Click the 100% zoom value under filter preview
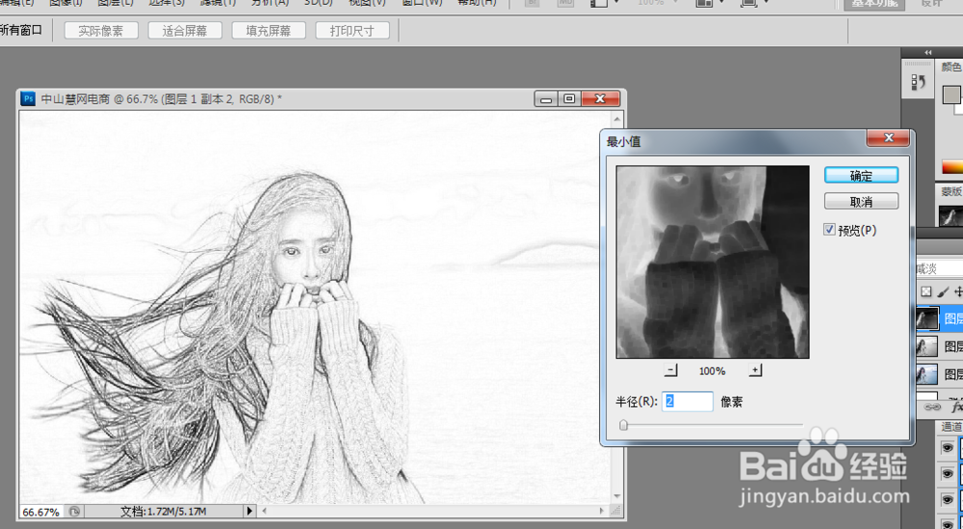963x529 pixels. coord(712,371)
